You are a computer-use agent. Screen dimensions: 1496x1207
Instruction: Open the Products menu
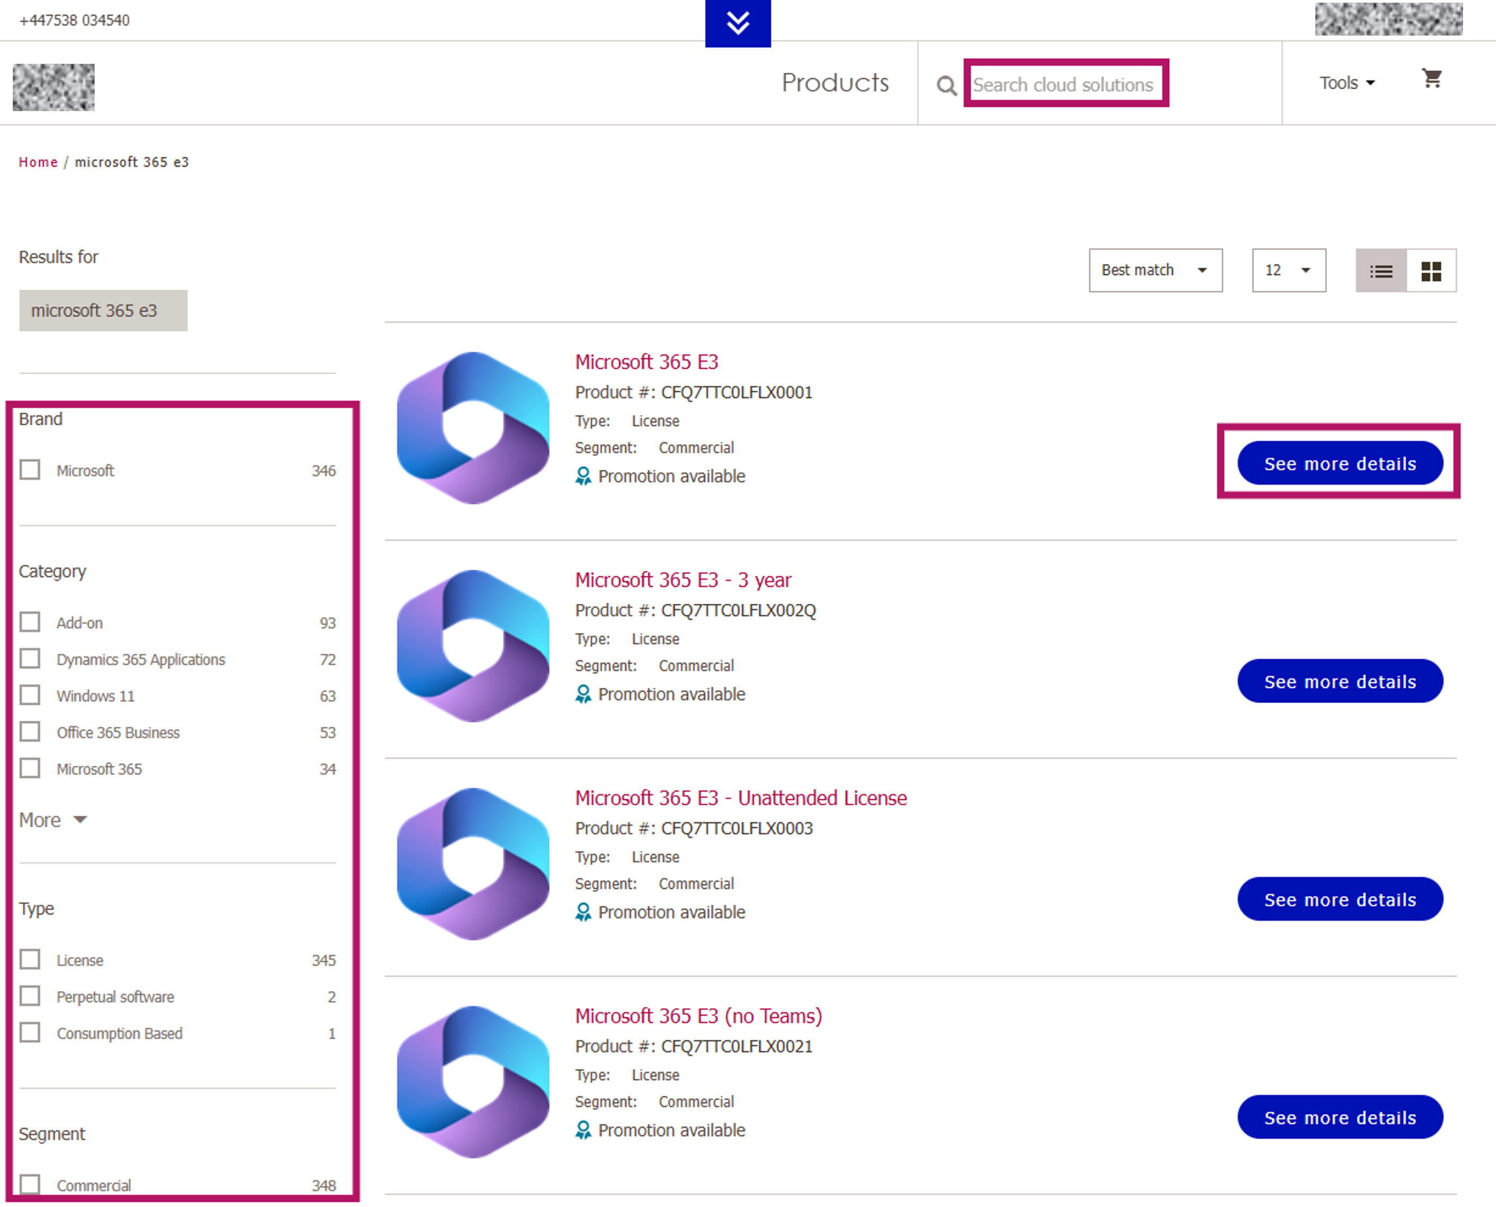(835, 83)
